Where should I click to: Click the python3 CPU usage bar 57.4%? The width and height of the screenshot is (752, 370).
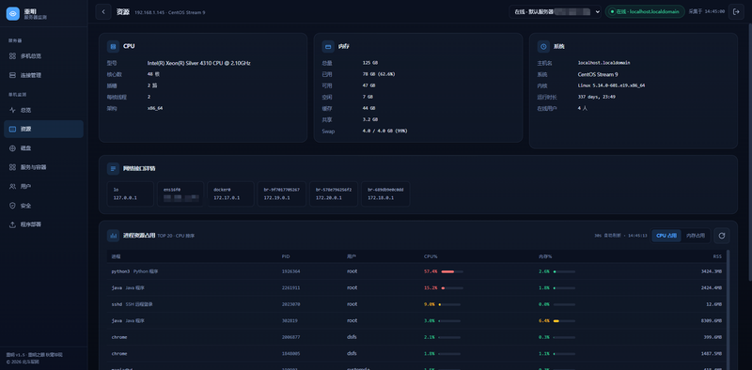(452, 271)
